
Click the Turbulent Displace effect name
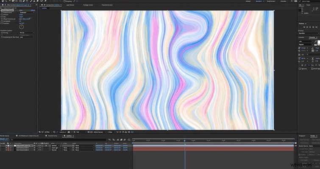[x=7, y=10]
